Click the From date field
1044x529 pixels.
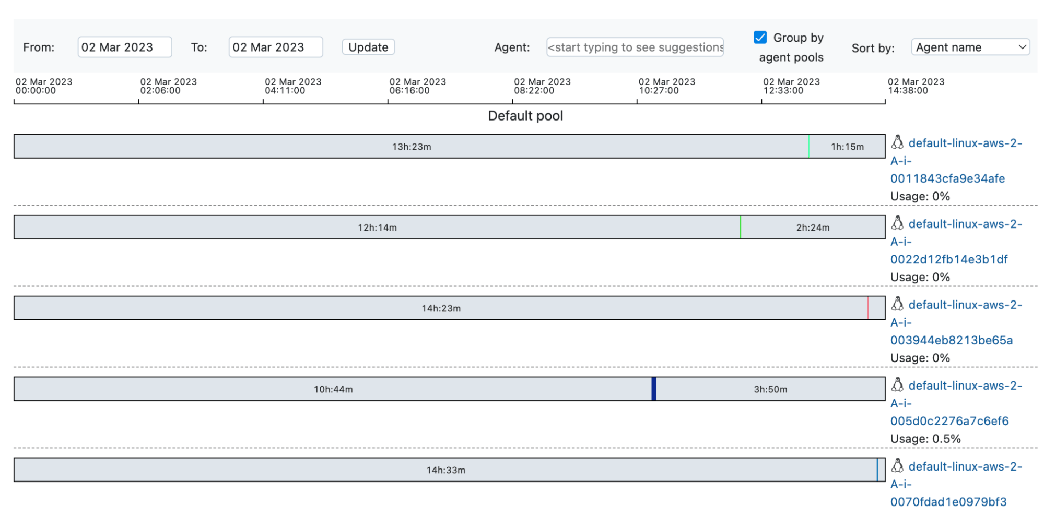coord(124,47)
